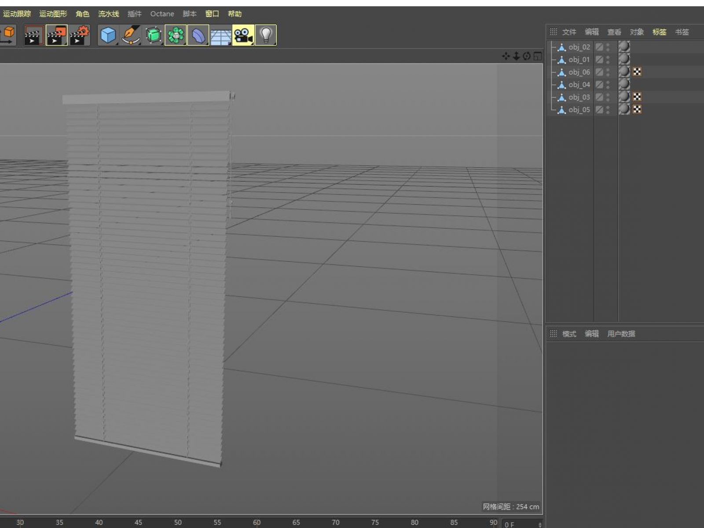This screenshot has width=704, height=528.
Task: Click the Render View clapperboard icon
Action: click(x=34, y=35)
